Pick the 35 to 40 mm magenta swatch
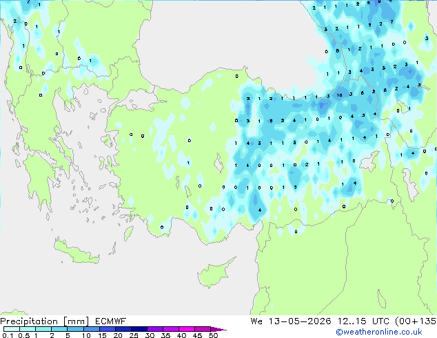 pyautogui.click(x=171, y=329)
